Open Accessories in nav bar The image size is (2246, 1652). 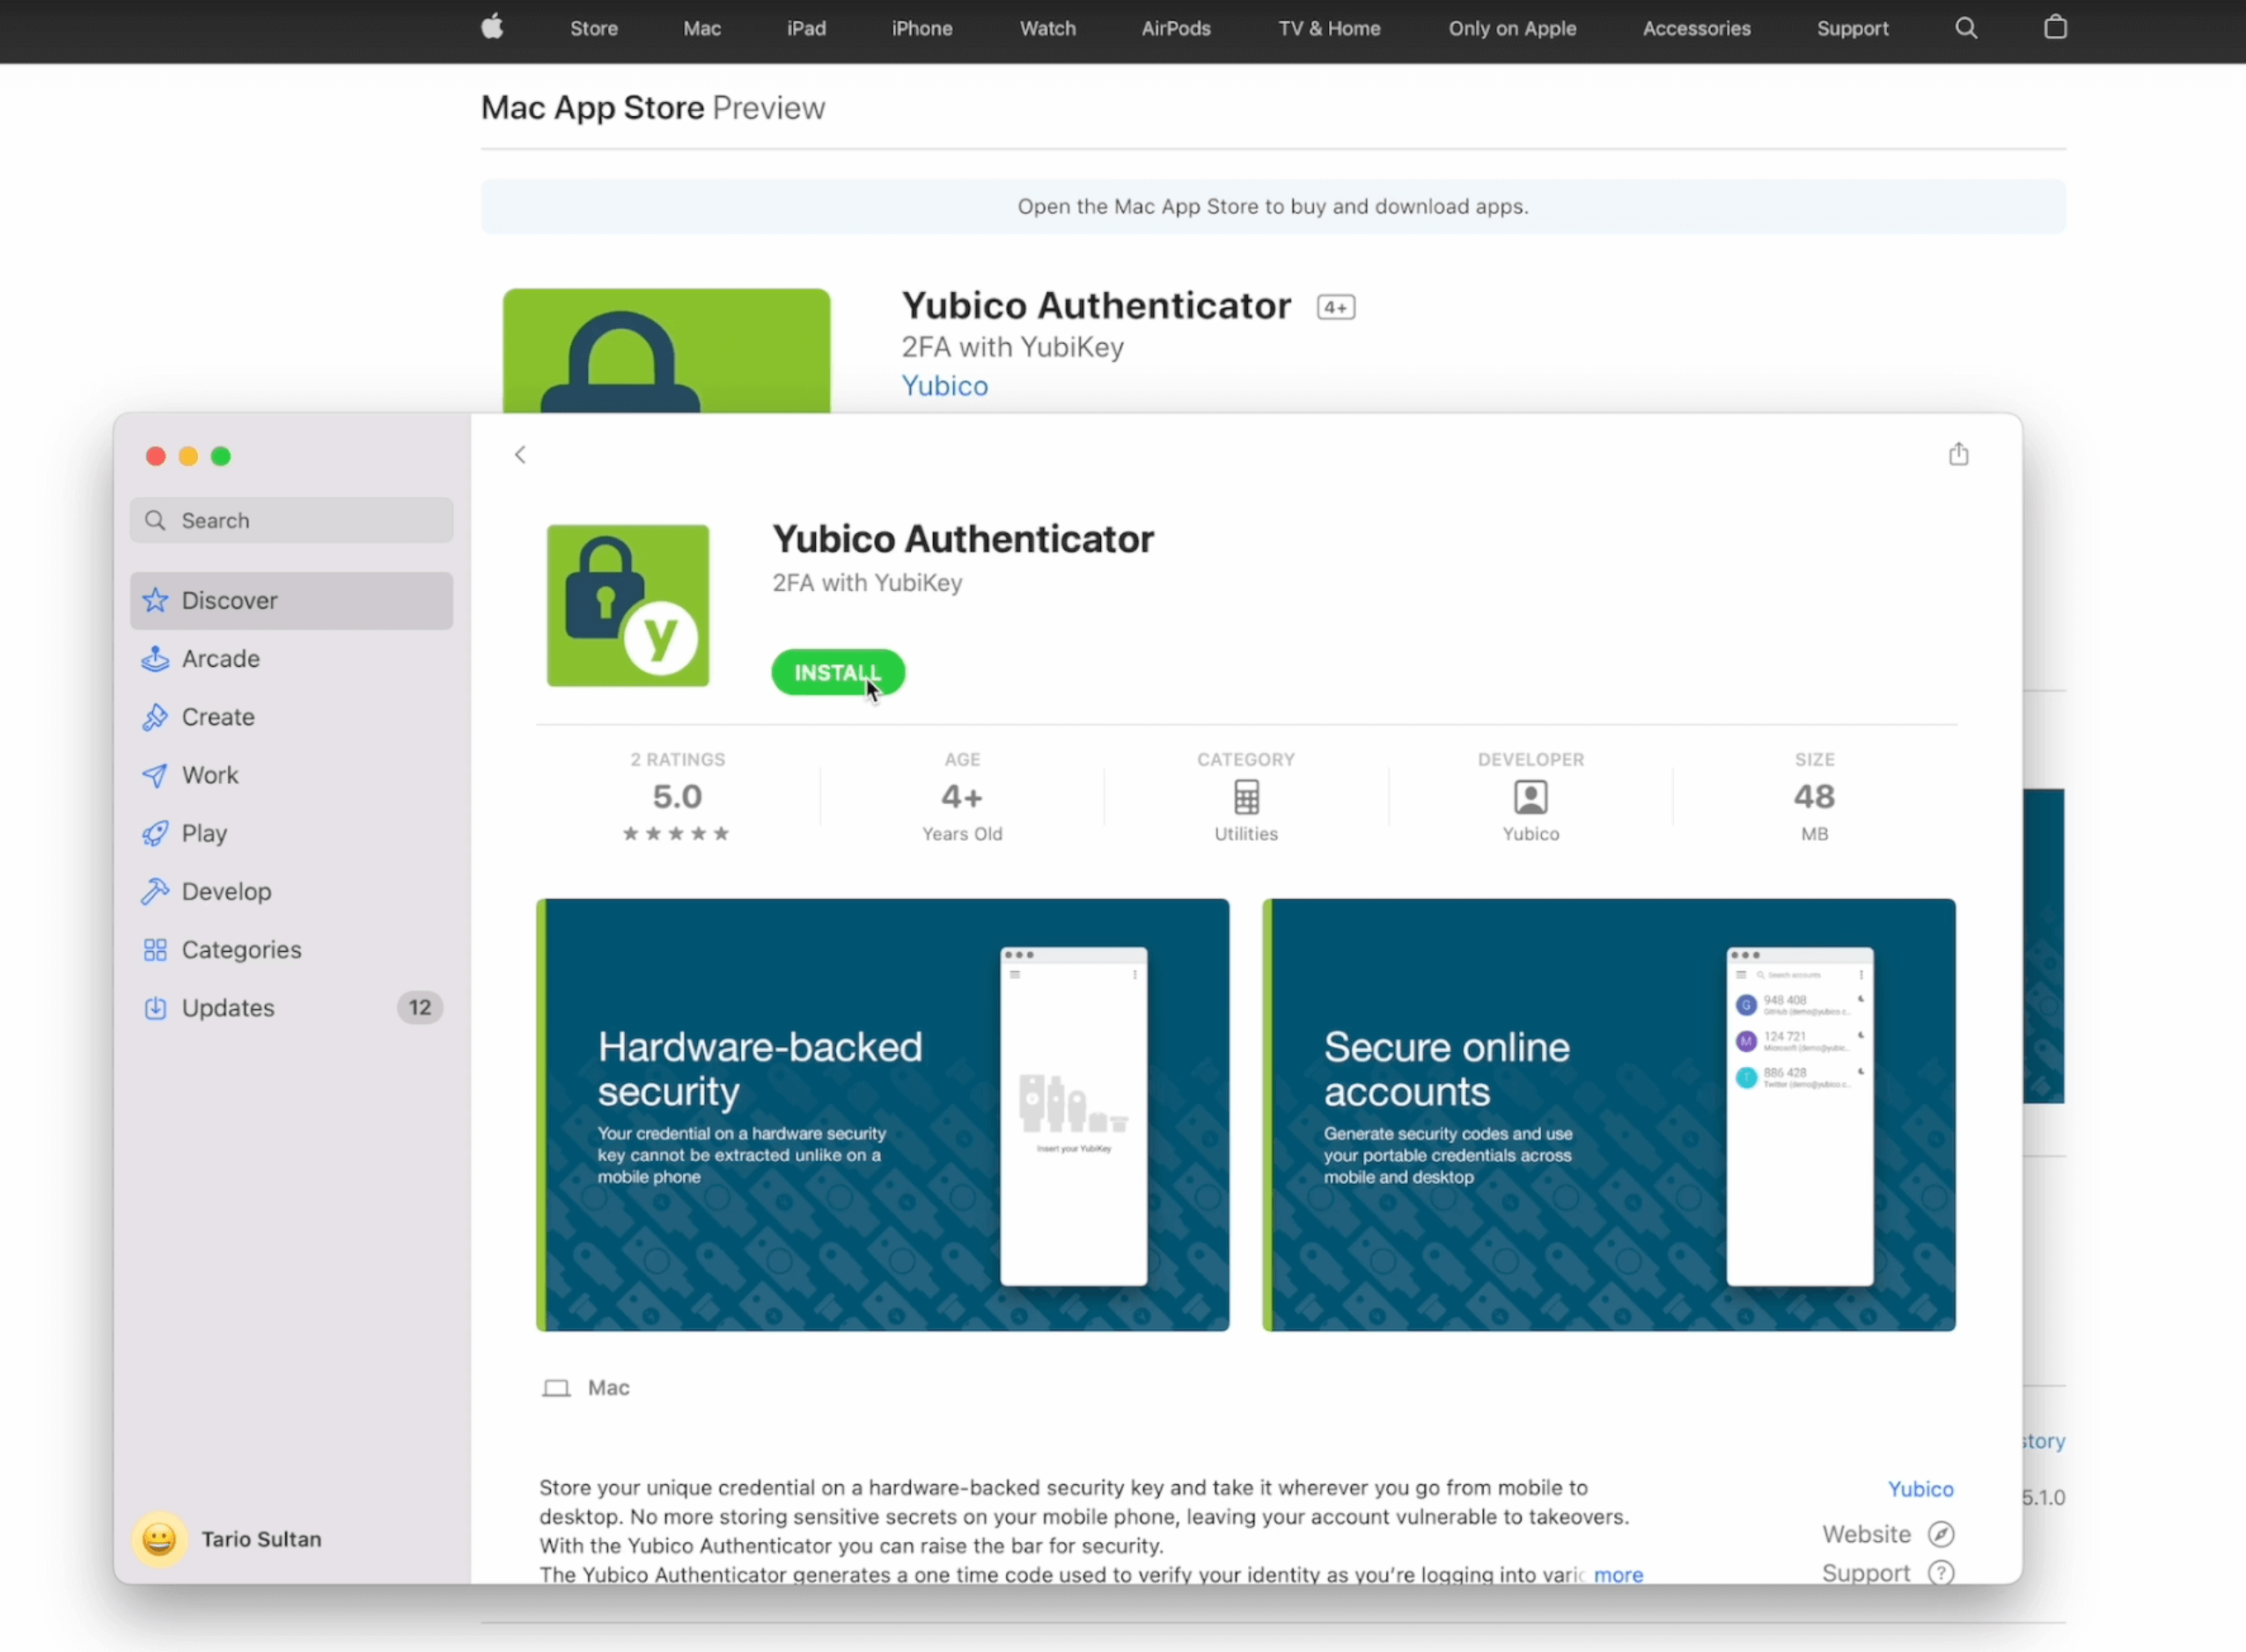coord(1697,28)
